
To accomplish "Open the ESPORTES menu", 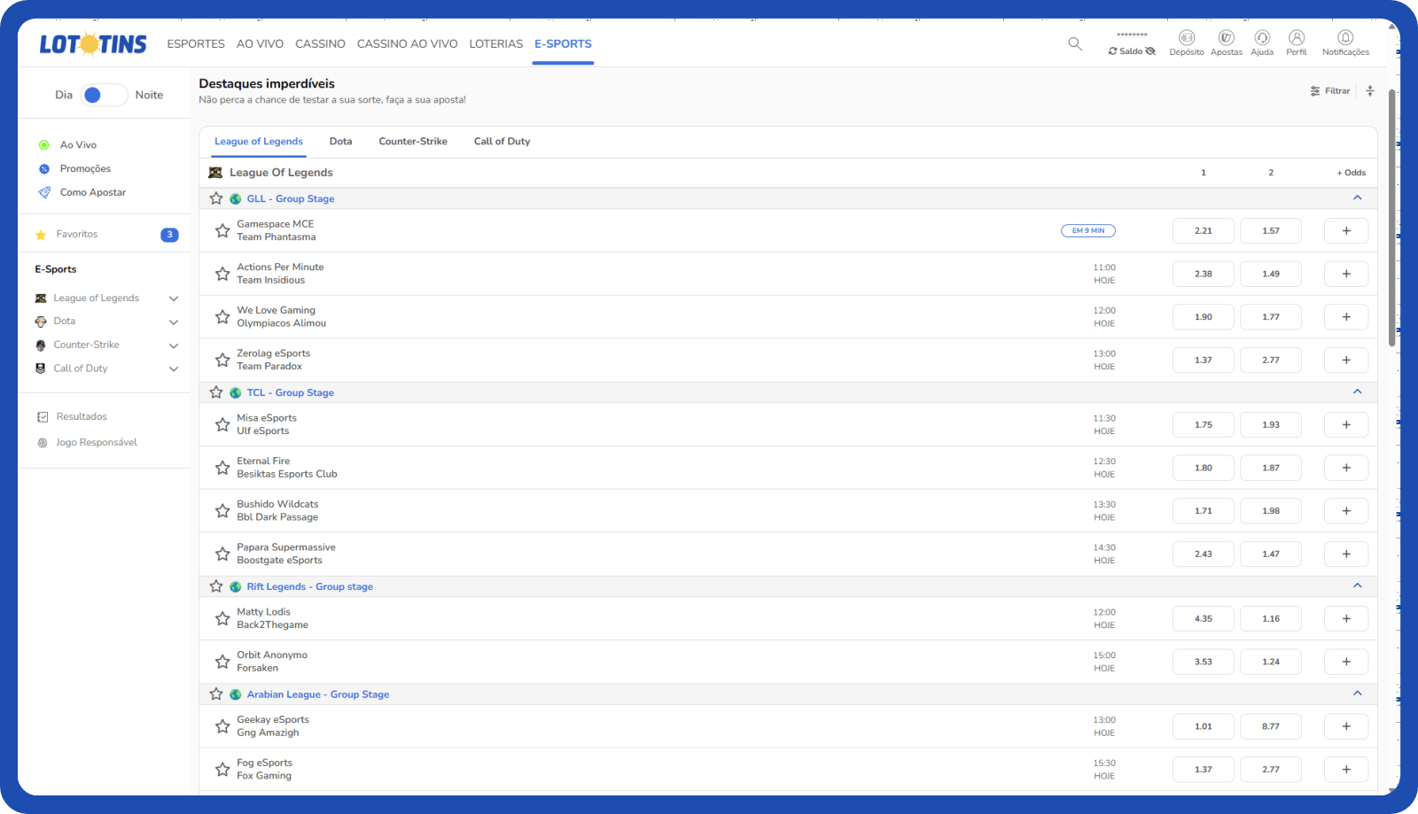I will click(x=196, y=43).
